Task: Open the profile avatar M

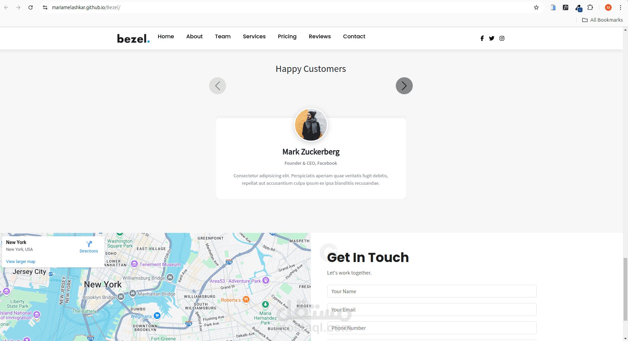Action: [608, 7]
